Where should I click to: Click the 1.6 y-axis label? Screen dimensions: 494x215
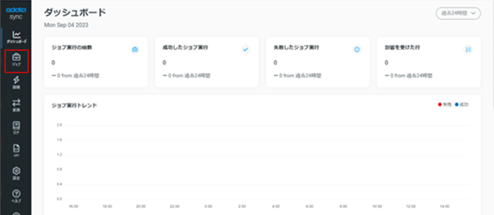[x=59, y=140]
